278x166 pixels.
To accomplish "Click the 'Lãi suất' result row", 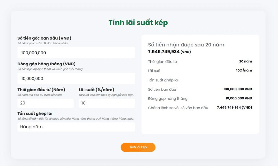I will click(155, 71).
